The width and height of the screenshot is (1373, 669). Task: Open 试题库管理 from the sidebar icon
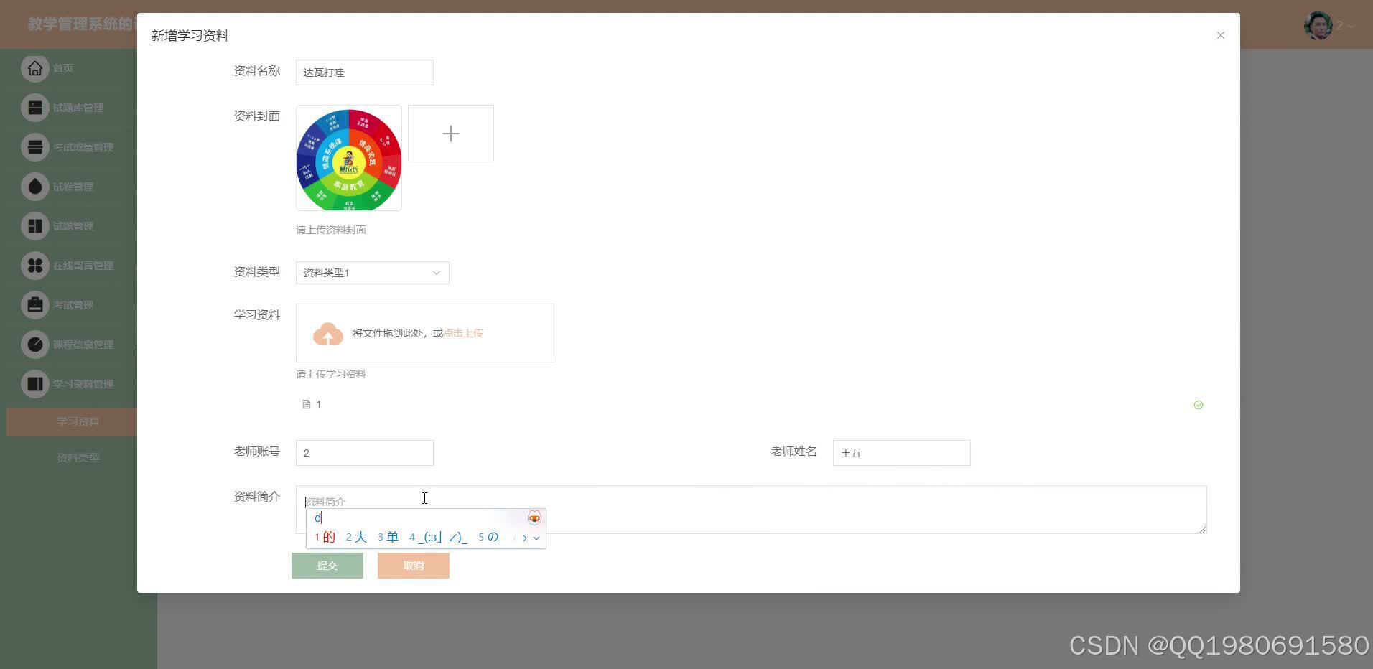tap(34, 107)
